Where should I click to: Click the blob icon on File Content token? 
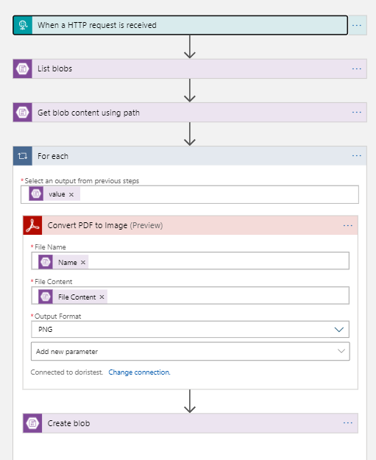point(46,297)
